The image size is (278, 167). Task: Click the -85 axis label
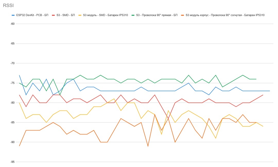click(x=12, y=123)
